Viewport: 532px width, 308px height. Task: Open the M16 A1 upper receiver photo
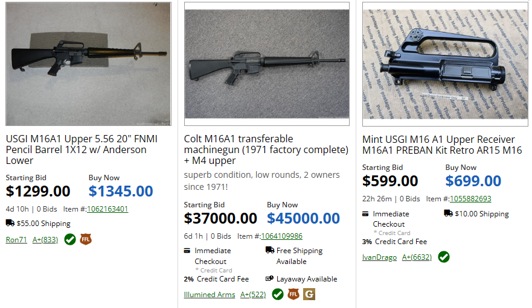pyautogui.click(x=444, y=64)
